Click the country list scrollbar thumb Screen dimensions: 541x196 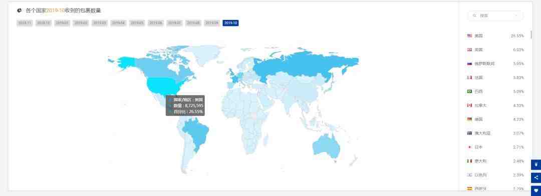pyautogui.click(x=531, y=35)
